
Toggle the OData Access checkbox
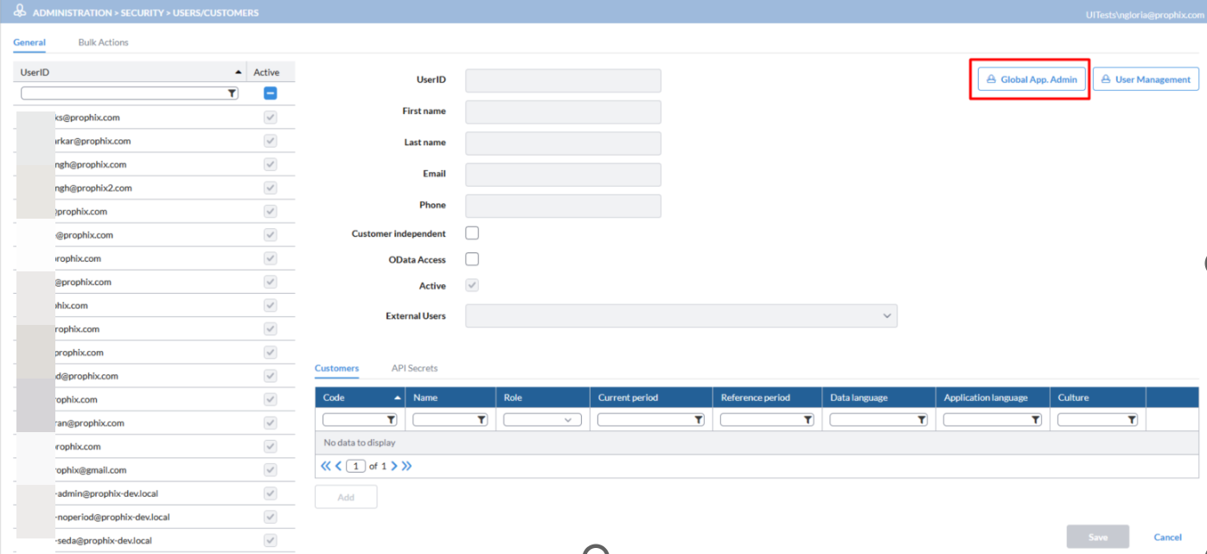click(472, 259)
